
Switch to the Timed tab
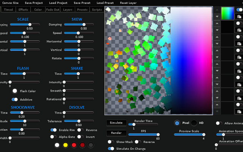pyautogui.click(x=8, y=9)
